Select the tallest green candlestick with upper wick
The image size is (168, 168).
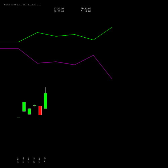[x=45, y=101]
